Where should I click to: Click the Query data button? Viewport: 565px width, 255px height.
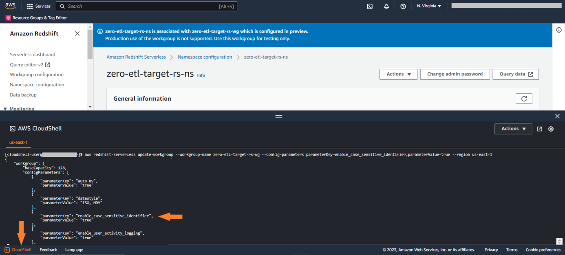[x=516, y=74]
